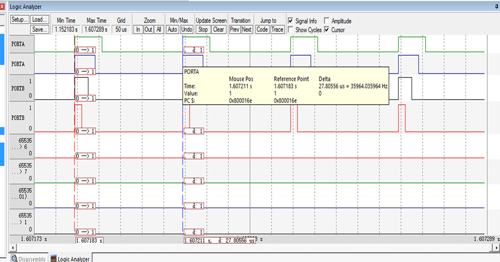Viewport: 500px width, 262px height.
Task: Stop the screen update
Action: [203, 29]
